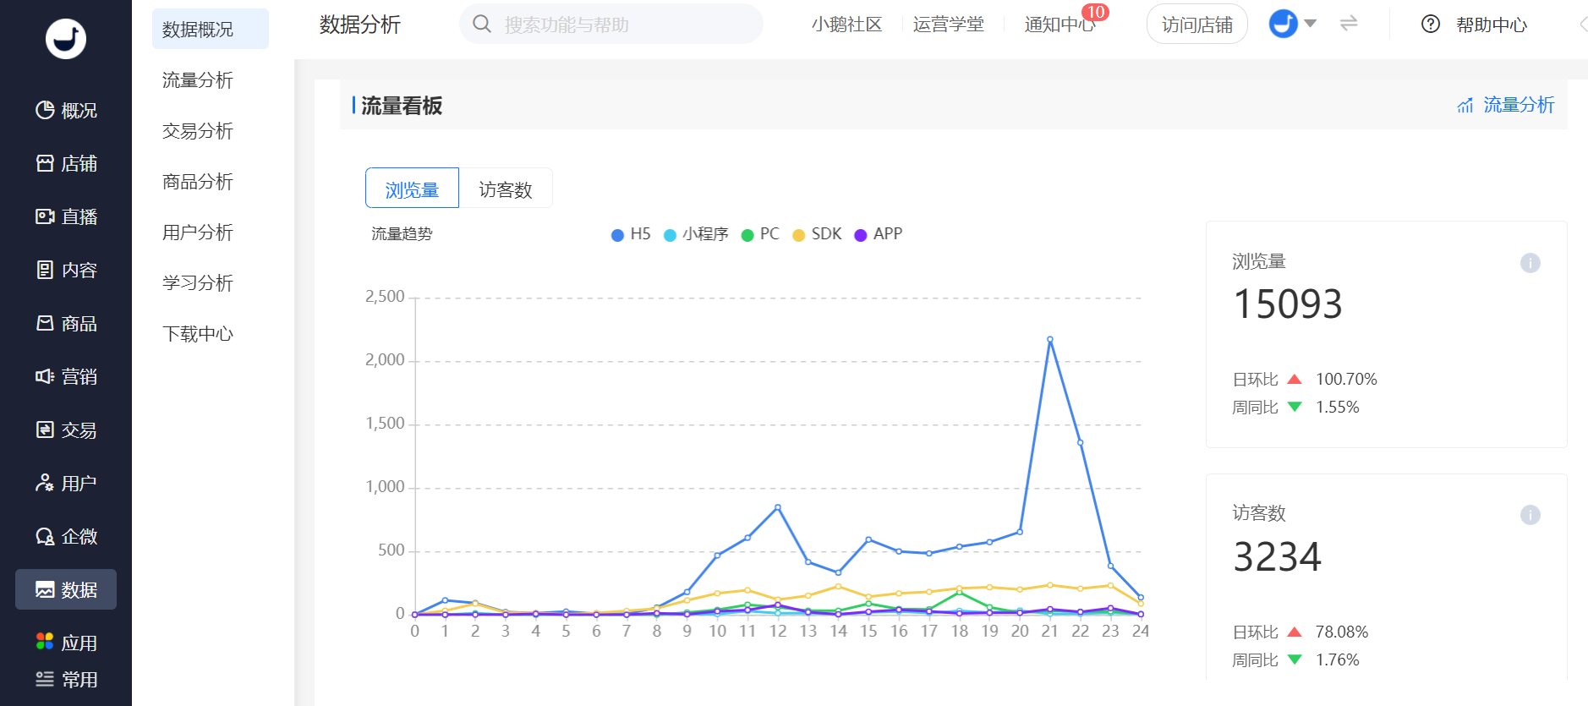Select 交易分析 in the submenu
This screenshot has height=706, width=1588.
point(198,131)
